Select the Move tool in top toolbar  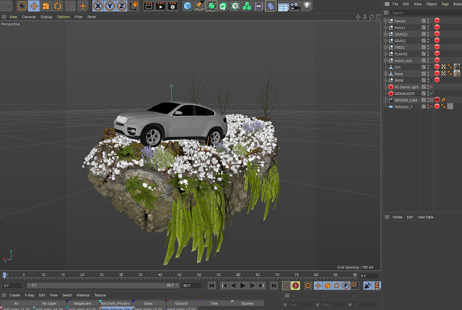point(34,6)
